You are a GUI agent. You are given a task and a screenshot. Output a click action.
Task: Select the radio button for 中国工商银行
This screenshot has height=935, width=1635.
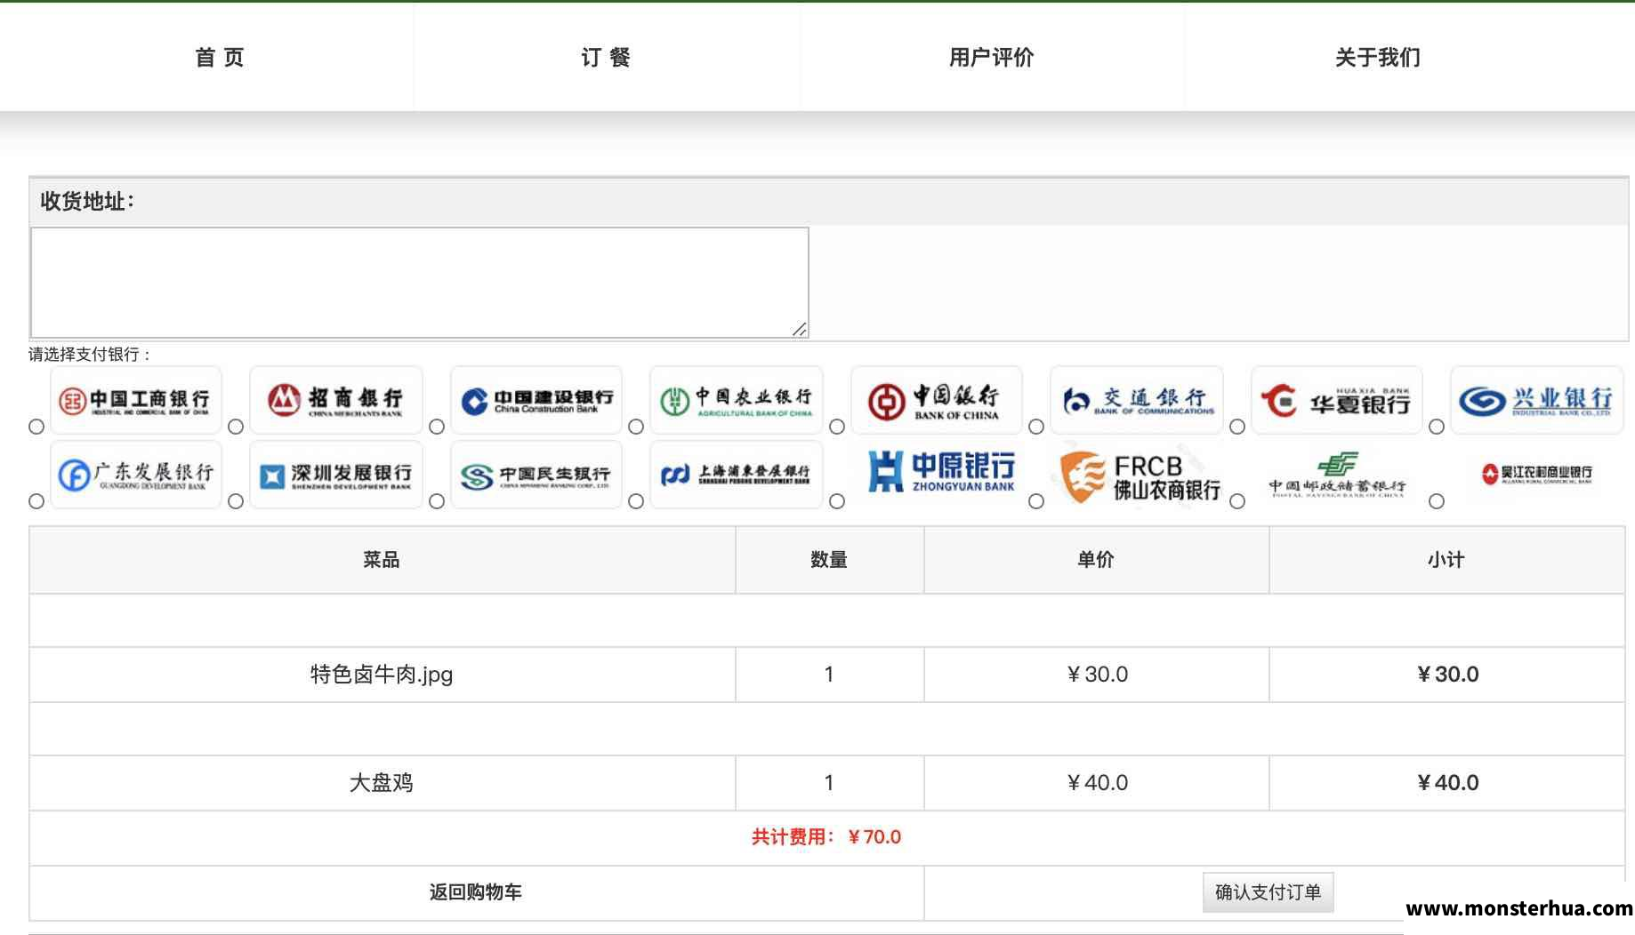(x=36, y=427)
